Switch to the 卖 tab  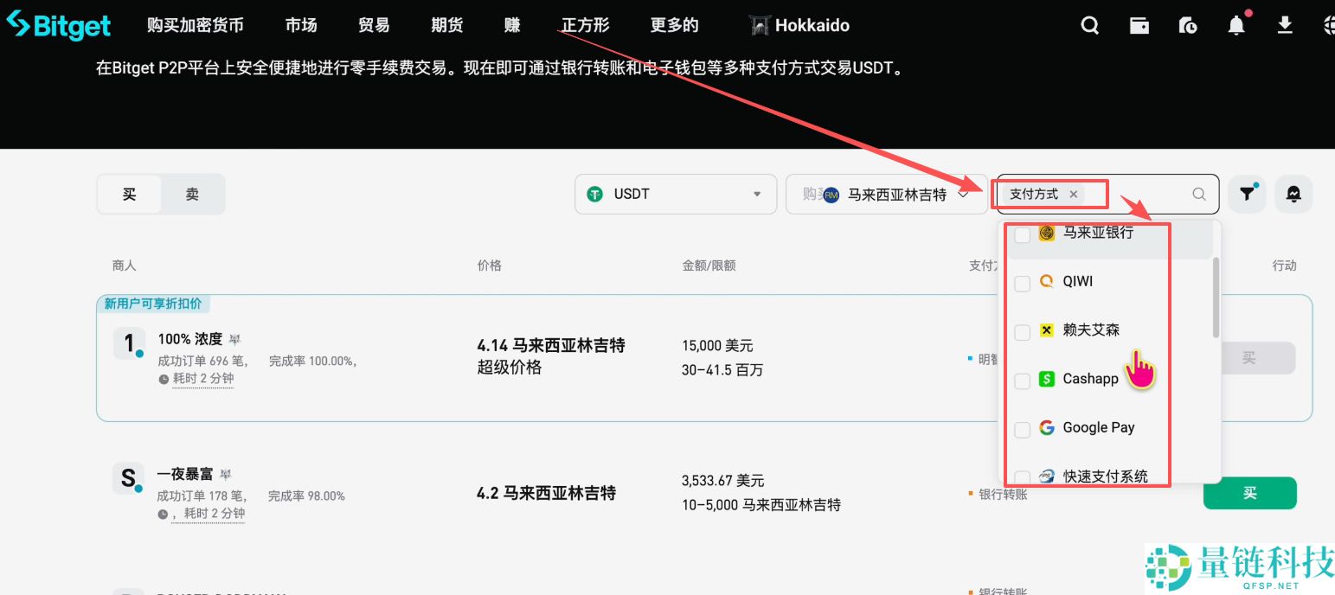(192, 194)
